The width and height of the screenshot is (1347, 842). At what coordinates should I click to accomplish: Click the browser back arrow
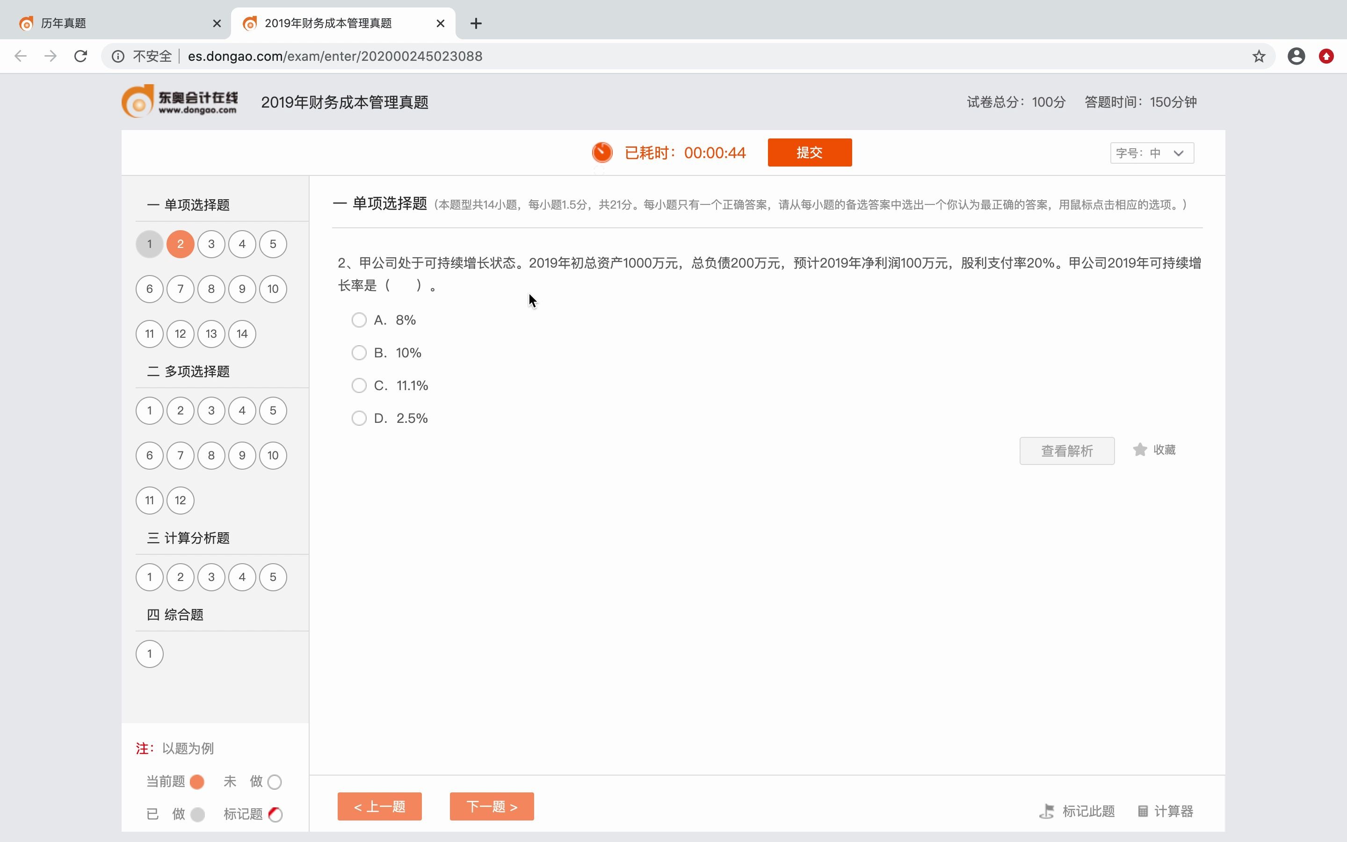pos(21,56)
